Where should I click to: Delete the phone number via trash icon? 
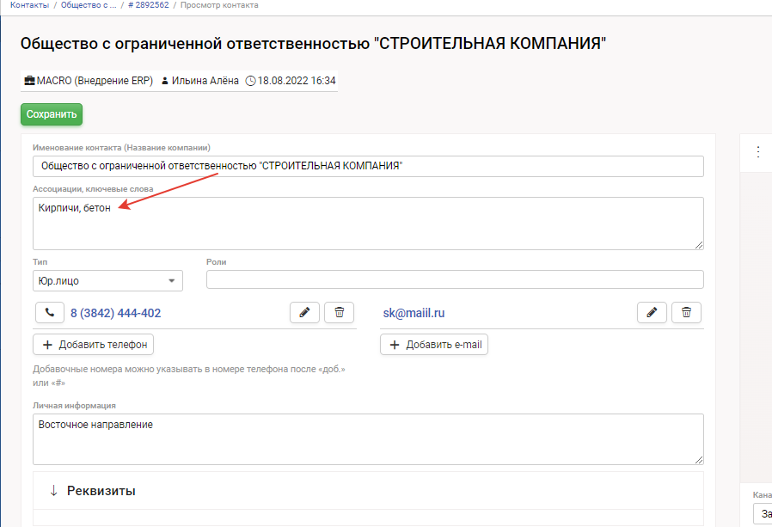340,313
